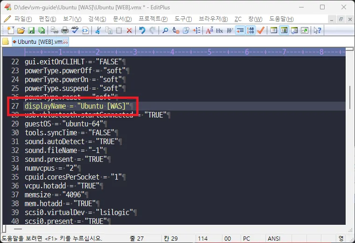This screenshot has height=243, width=355.
Task: Run the ABC spell check icon
Action: click(x=75, y=30)
